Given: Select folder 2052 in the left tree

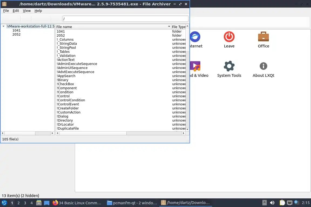Looking at the screenshot, I should pyautogui.click(x=16, y=34).
